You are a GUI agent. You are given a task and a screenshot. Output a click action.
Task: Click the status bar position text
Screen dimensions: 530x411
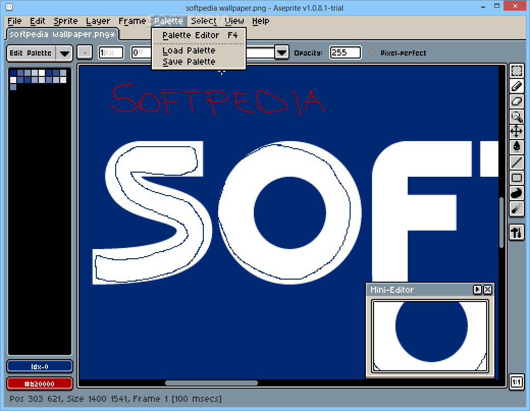[36, 399]
